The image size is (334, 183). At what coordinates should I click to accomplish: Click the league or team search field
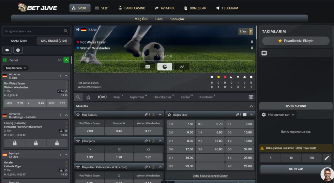pos(36,31)
